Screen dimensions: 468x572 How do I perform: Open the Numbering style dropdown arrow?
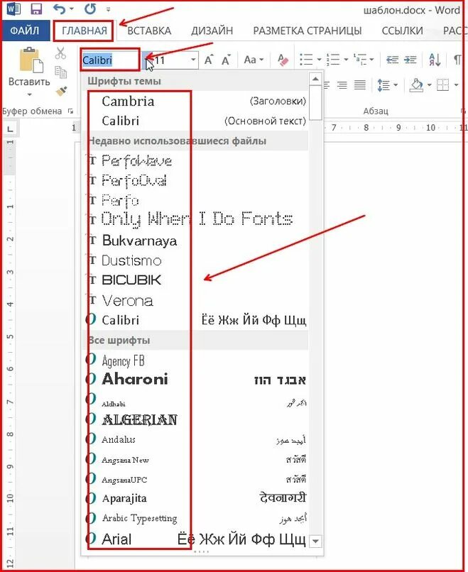[x=346, y=60]
